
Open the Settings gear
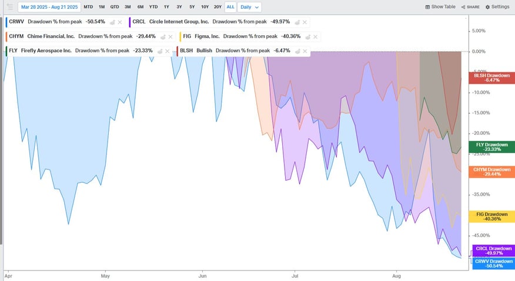coord(497,7)
